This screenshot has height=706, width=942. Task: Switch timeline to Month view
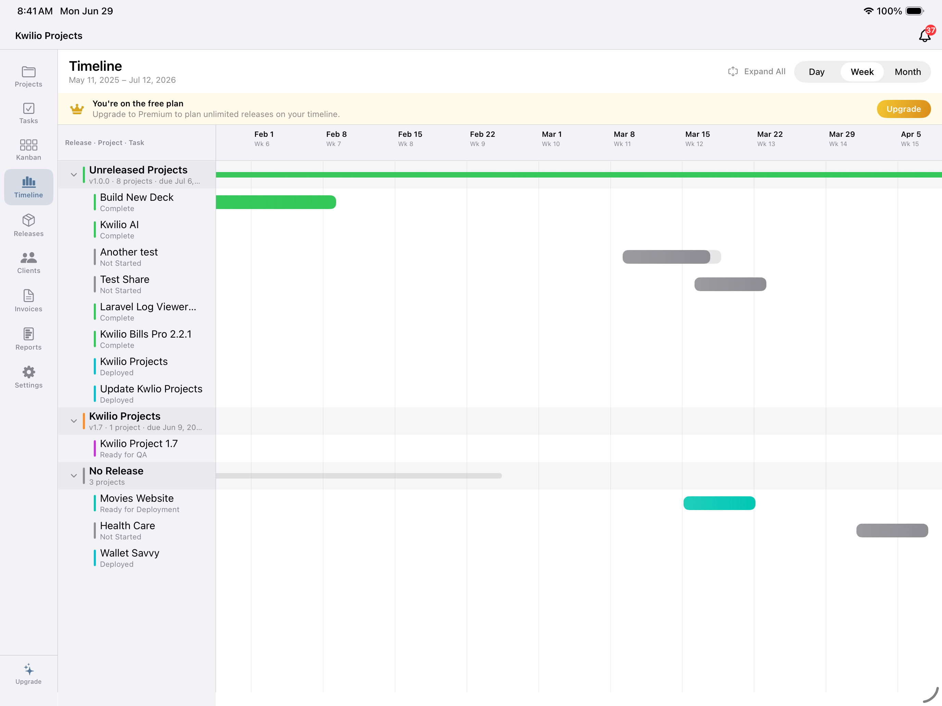[x=907, y=71]
